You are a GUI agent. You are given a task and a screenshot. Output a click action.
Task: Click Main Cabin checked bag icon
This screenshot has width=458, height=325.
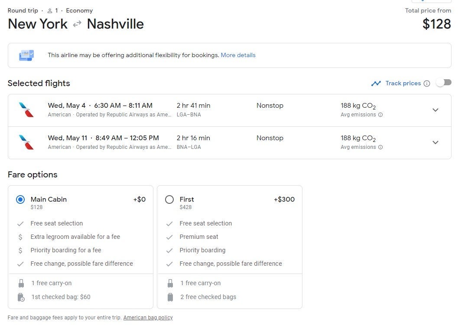tap(21, 297)
